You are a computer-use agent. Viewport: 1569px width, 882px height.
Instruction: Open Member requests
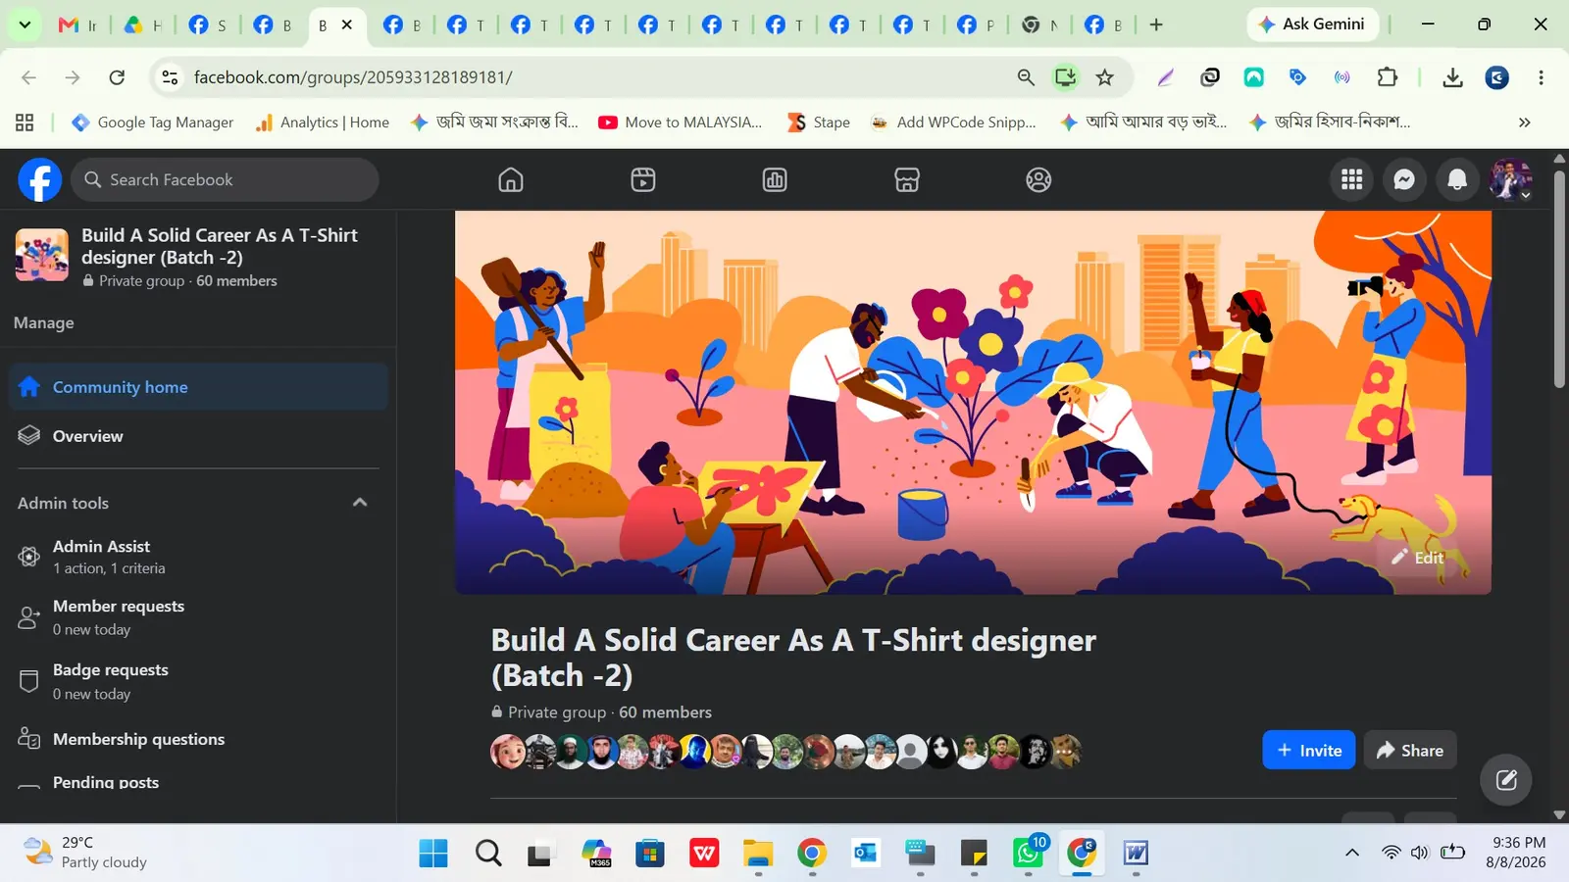[198, 617]
